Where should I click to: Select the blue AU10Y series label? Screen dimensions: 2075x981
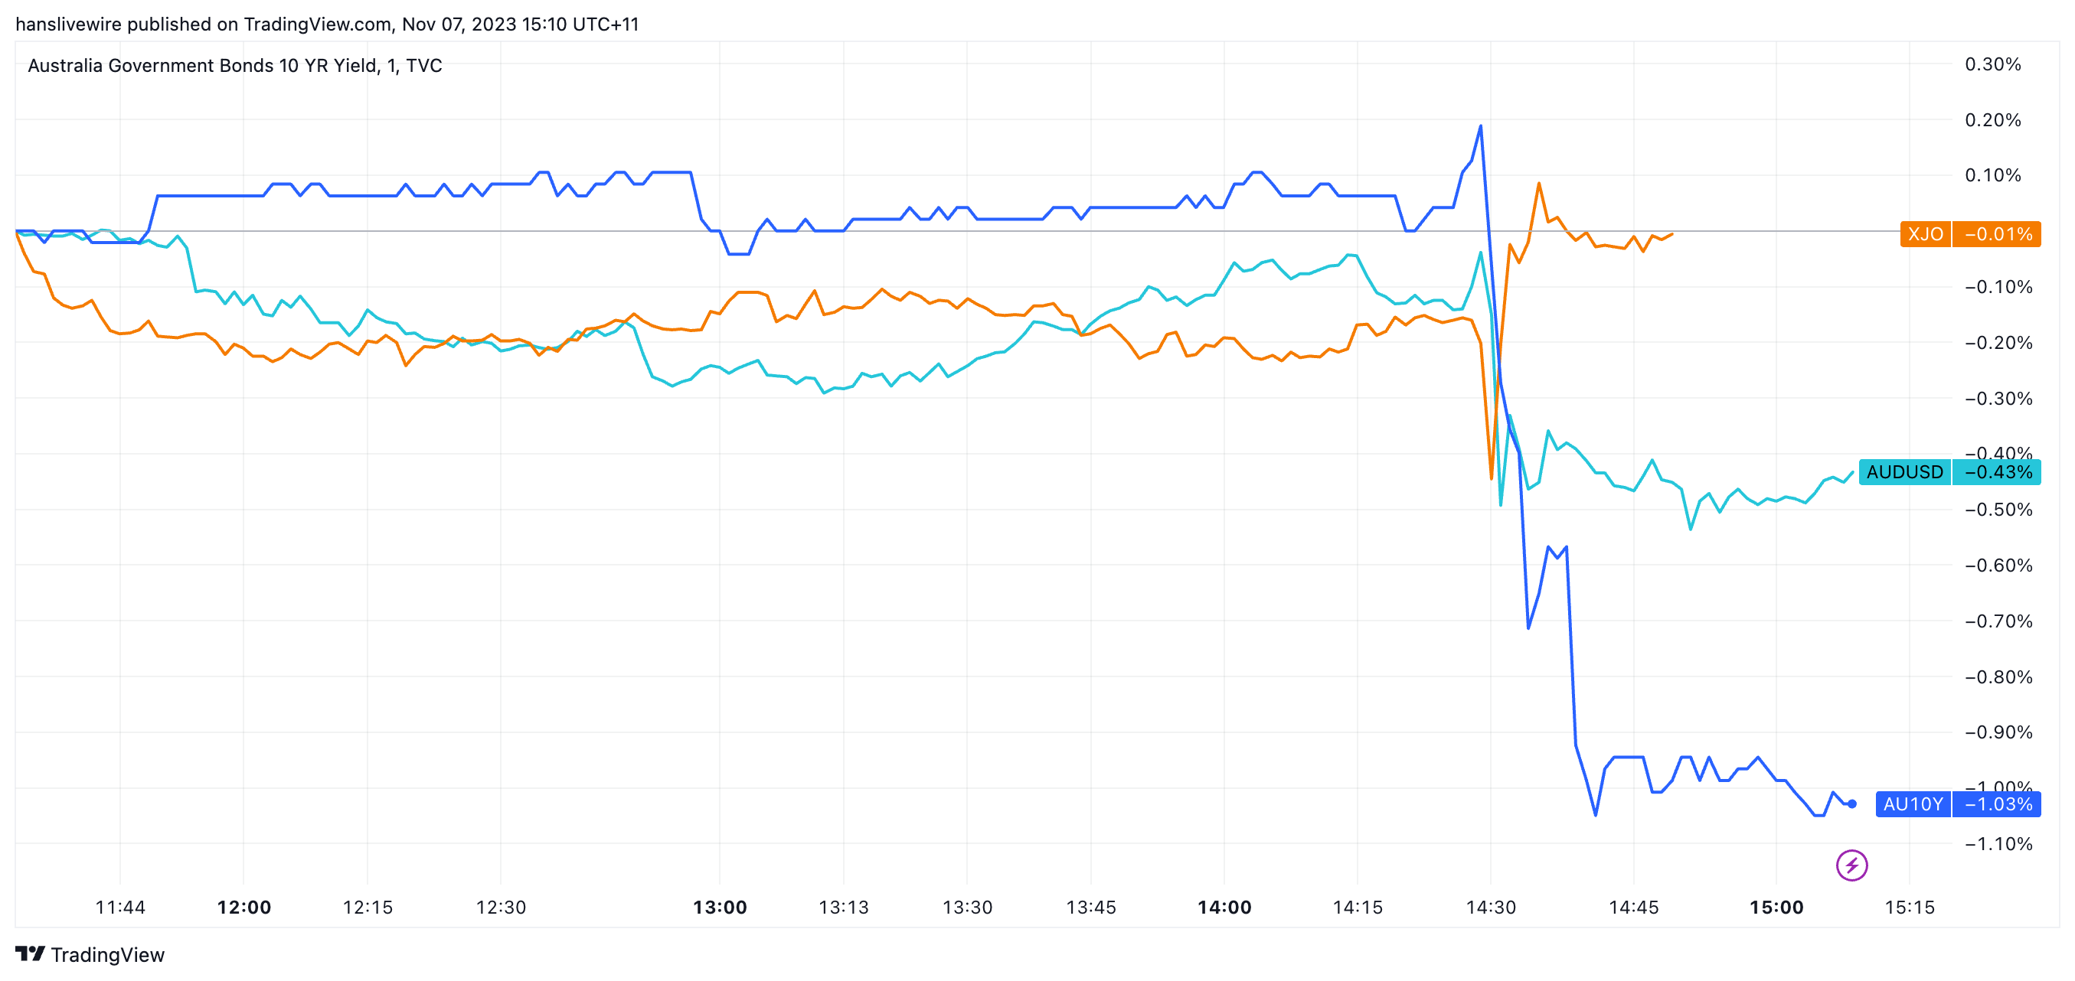[x=1913, y=804]
